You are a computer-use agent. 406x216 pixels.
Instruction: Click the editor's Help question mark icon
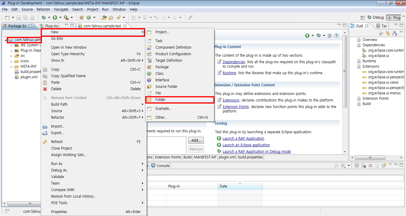tap(336, 36)
